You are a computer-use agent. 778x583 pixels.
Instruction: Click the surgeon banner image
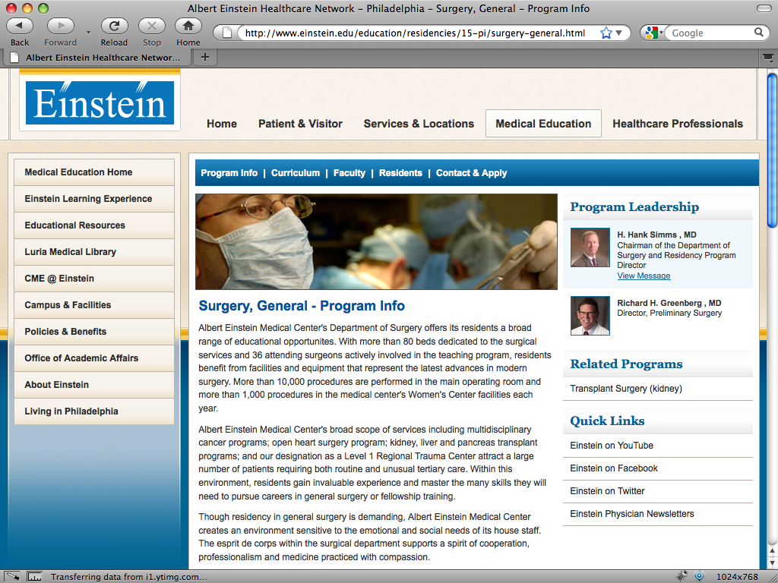click(376, 241)
